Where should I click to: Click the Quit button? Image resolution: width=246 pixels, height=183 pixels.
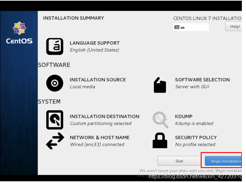179,161
